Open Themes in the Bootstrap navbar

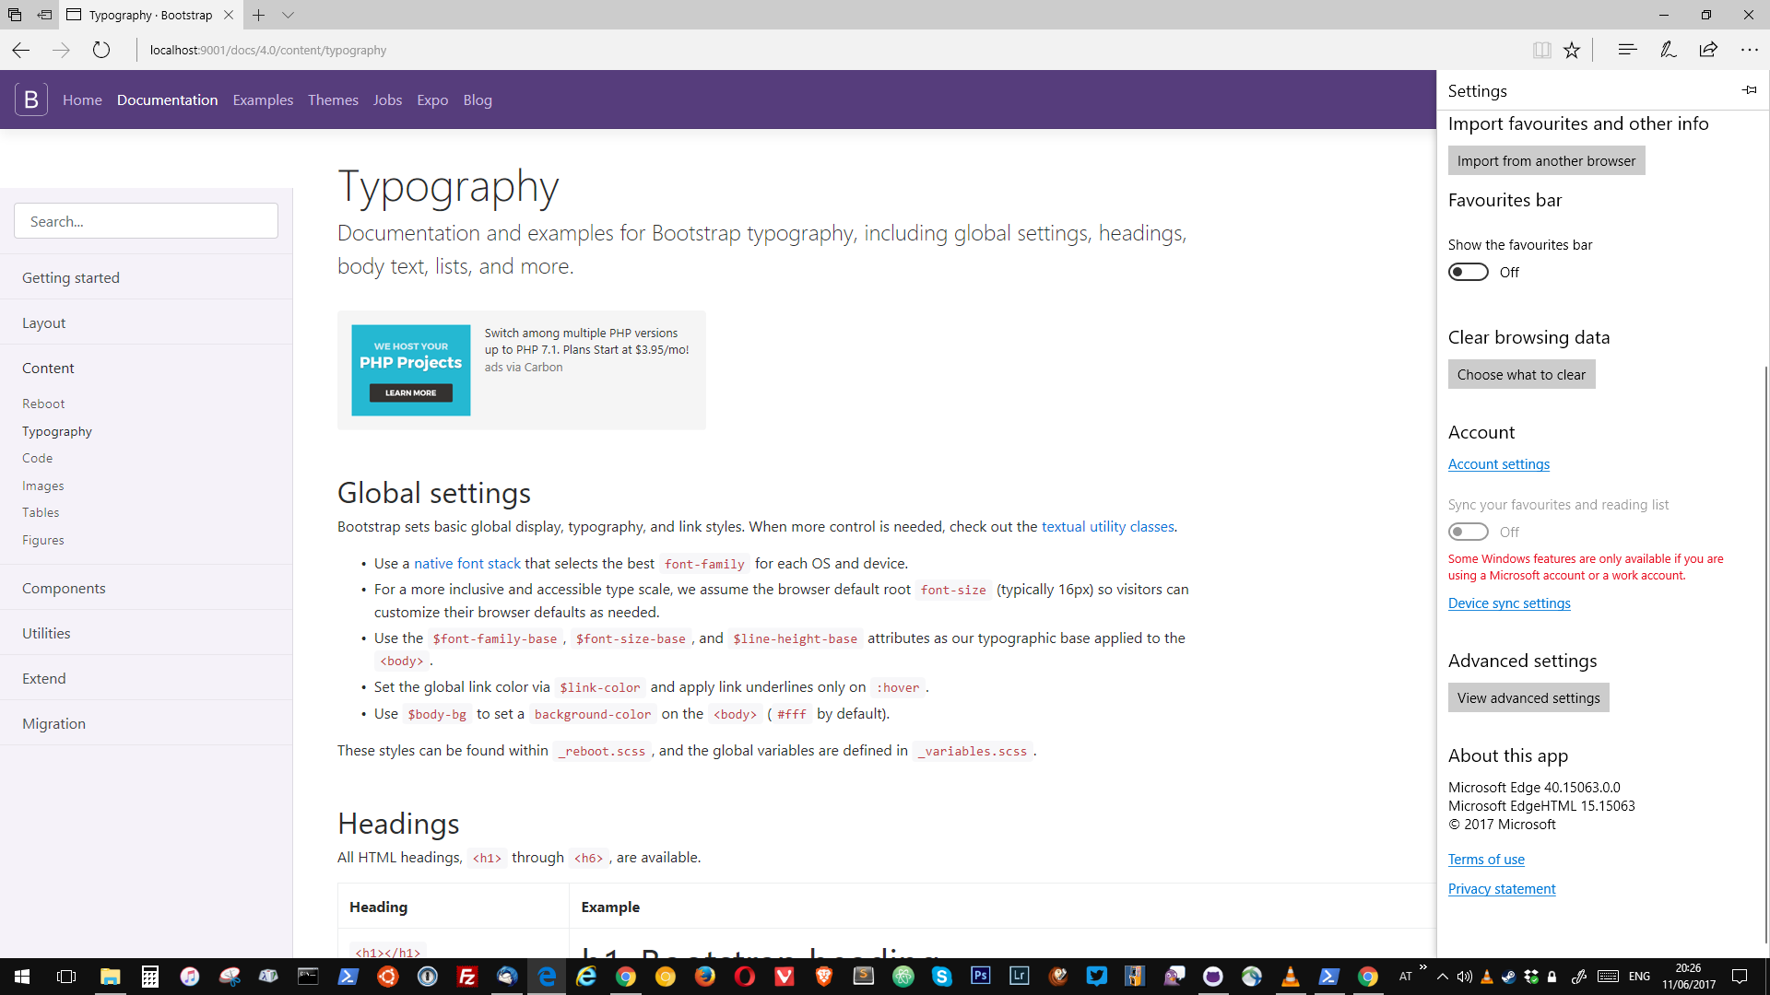333,99
